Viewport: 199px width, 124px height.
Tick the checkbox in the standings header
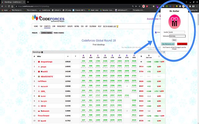[159, 56]
